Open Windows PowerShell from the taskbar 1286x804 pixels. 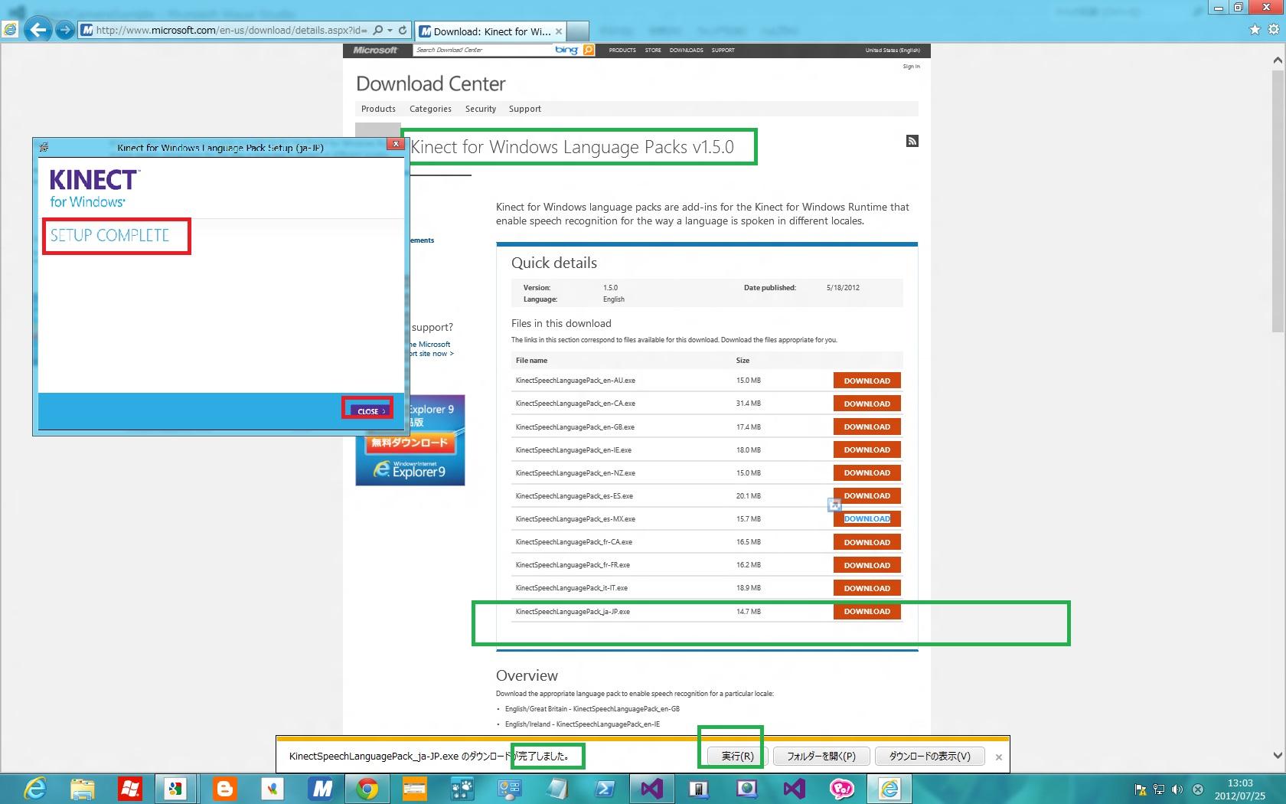(x=604, y=789)
